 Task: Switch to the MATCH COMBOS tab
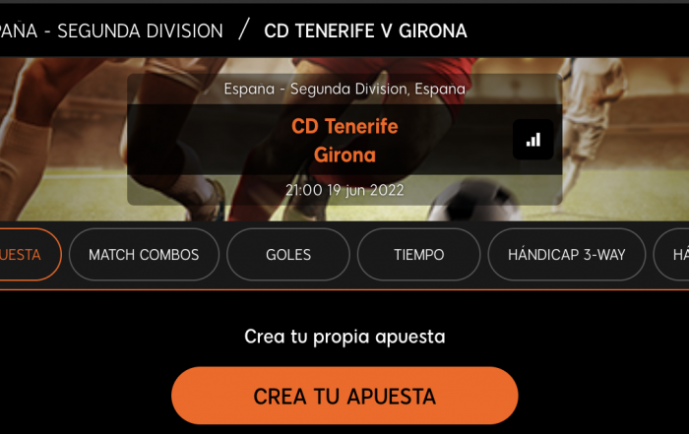144,254
